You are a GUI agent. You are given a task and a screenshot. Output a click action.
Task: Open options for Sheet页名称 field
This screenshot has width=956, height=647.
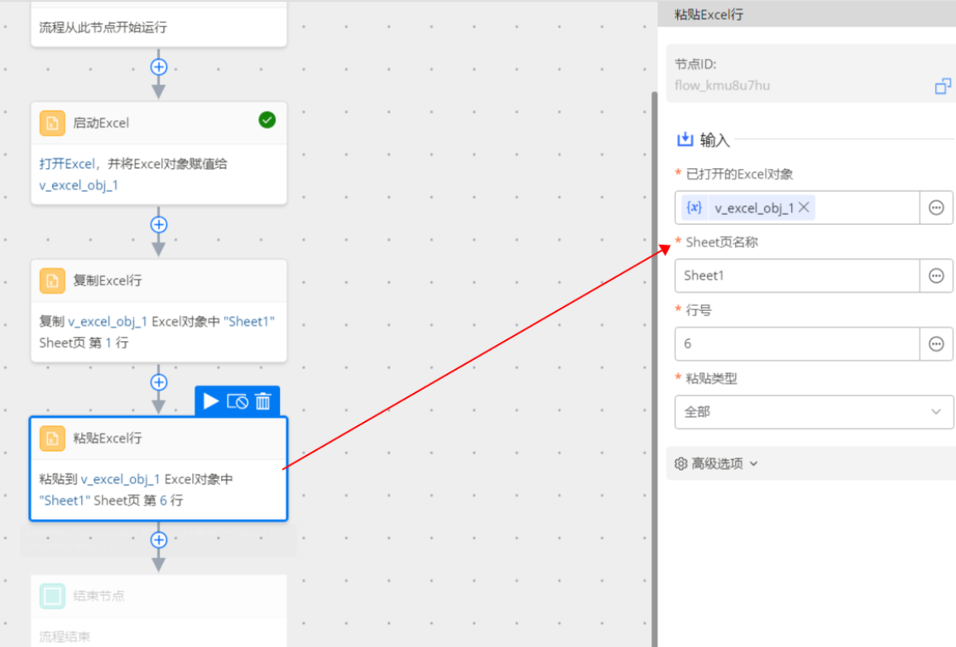[936, 276]
